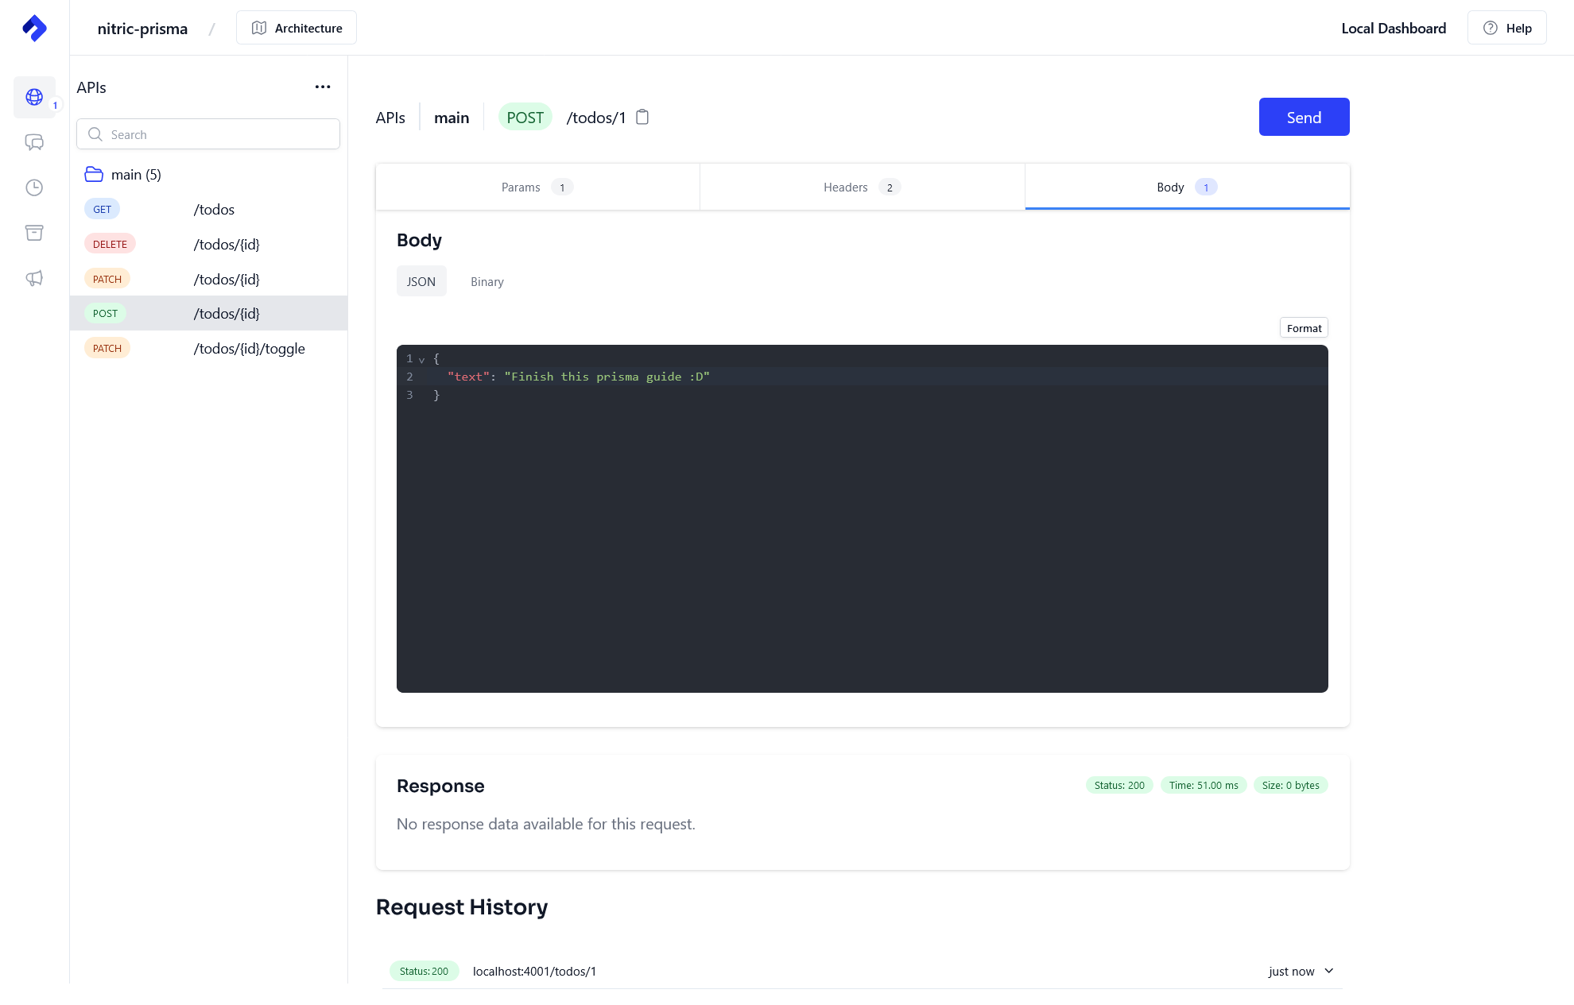The width and height of the screenshot is (1574, 1005).
Task: Click the chat/messages icon in sidebar
Action: tap(33, 142)
